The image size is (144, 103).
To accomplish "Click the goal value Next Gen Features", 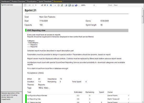I will click(47, 17).
